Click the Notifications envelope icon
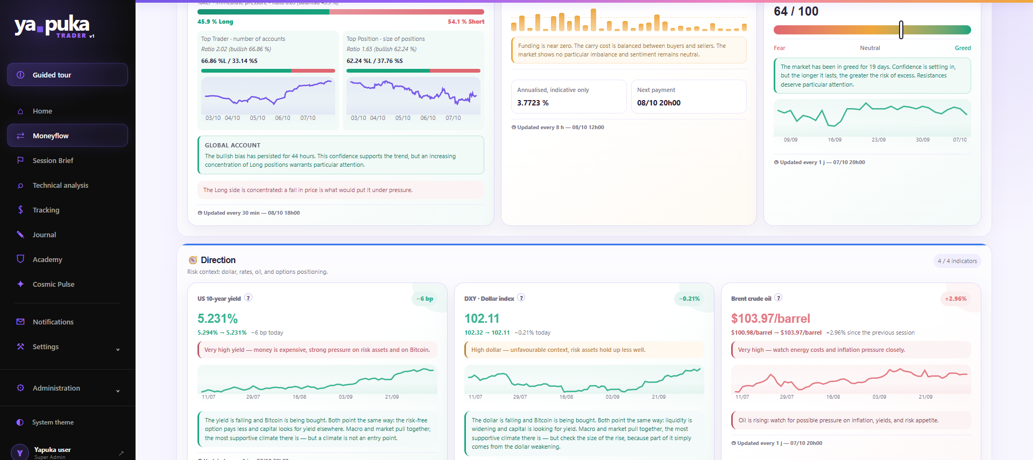Screen dimensions: 1033x460 (x=20, y=322)
